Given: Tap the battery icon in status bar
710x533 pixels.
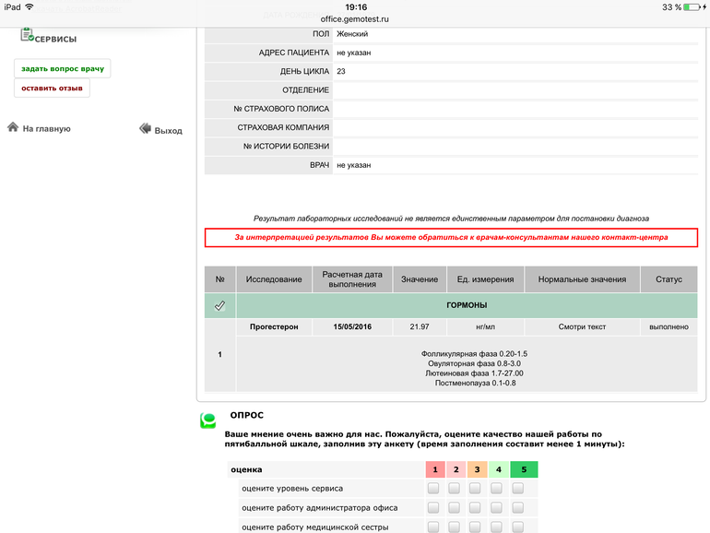Looking at the screenshot, I should coord(694,6).
